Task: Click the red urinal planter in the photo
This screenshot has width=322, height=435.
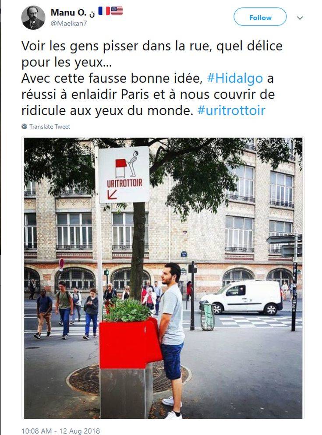Action: pos(131,343)
